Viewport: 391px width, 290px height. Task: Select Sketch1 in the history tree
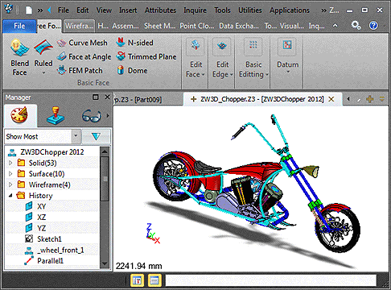43,238
